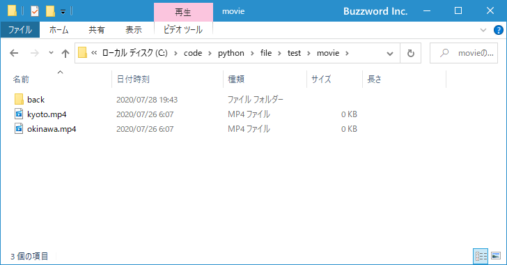507x265 pixels.
Task: Click the movie breadcrumb
Action: (328, 53)
